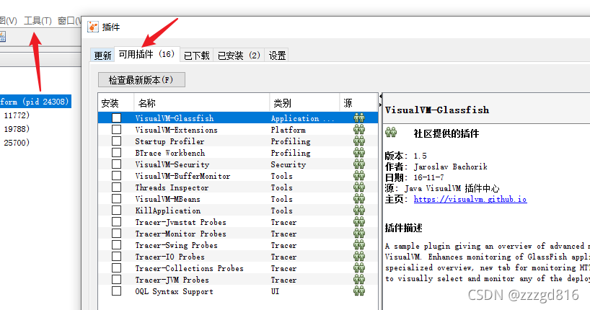Click the community source icon for Tracer-IO Probes

point(359,256)
